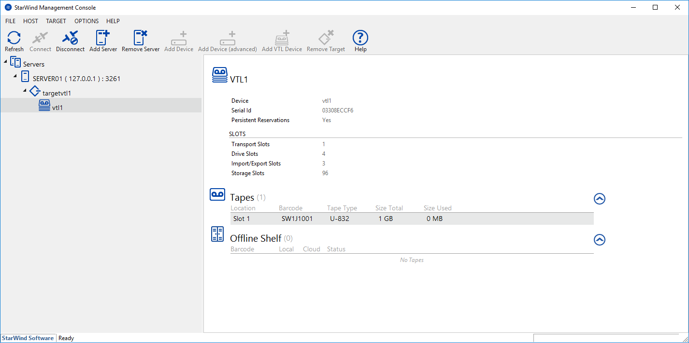This screenshot has height=343, width=689.
Task: Click the Remove Target icon
Action: click(326, 38)
